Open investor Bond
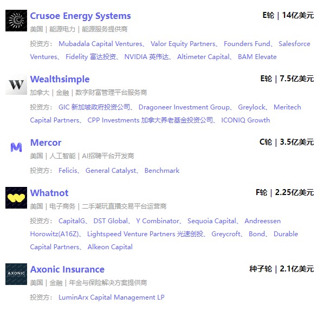 [x=257, y=234]
